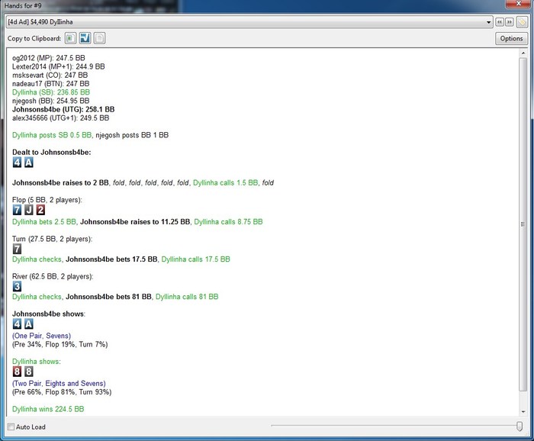Image resolution: width=534 pixels, height=441 pixels.
Task: Click 'Dyllinha calls 1.5 BB' text
Action: (x=226, y=183)
